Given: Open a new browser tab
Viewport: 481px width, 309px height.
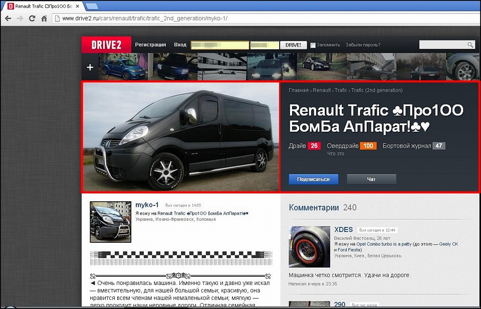Looking at the screenshot, I should (92, 6).
